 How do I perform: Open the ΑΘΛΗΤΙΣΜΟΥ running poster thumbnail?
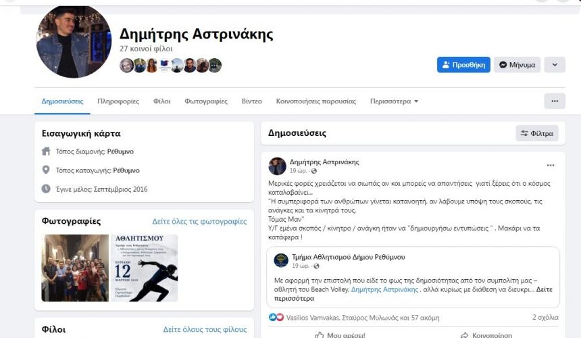tap(144, 268)
